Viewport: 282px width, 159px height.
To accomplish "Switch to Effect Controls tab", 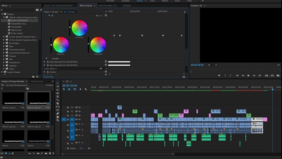I will (86, 5).
